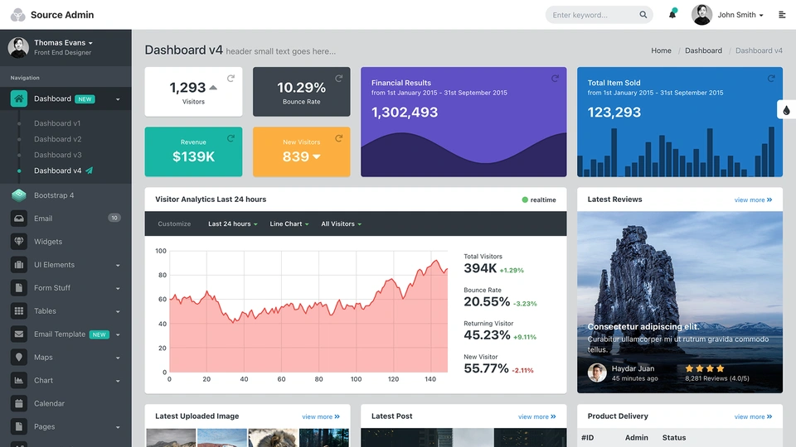Refresh the Bounce Rate card
Image resolution: width=796 pixels, height=447 pixels.
(338, 79)
